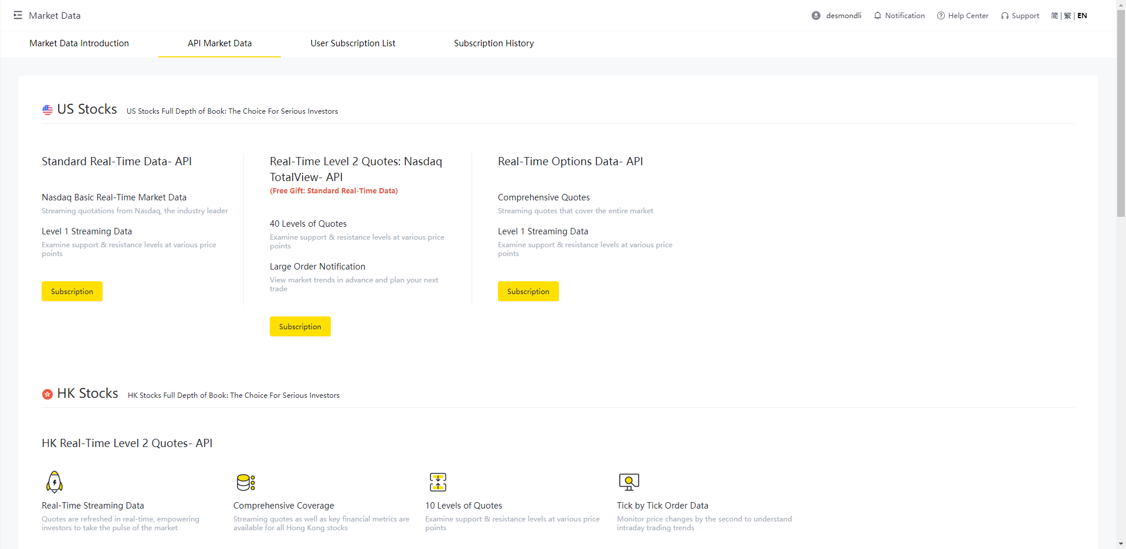The image size is (1126, 549).
Task: Click the Tick by Tick Order Data icon
Action: point(629,482)
